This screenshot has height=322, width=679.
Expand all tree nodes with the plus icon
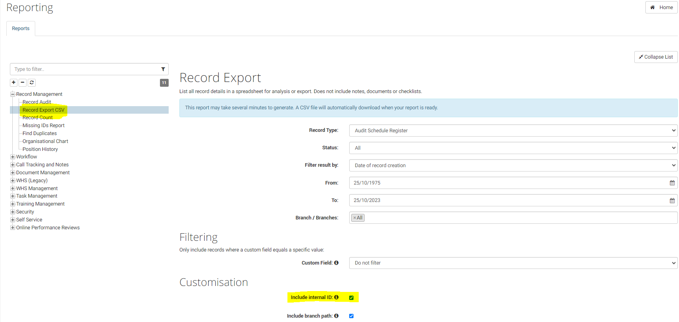pyautogui.click(x=13, y=82)
